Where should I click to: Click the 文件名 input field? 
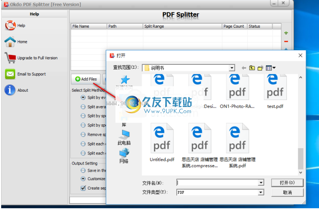[x=218, y=182]
